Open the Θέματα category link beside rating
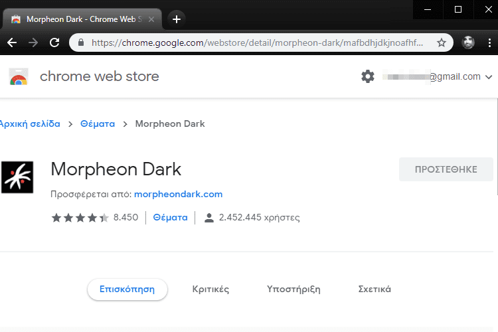Viewport: 498px width, 332px height. click(x=170, y=218)
